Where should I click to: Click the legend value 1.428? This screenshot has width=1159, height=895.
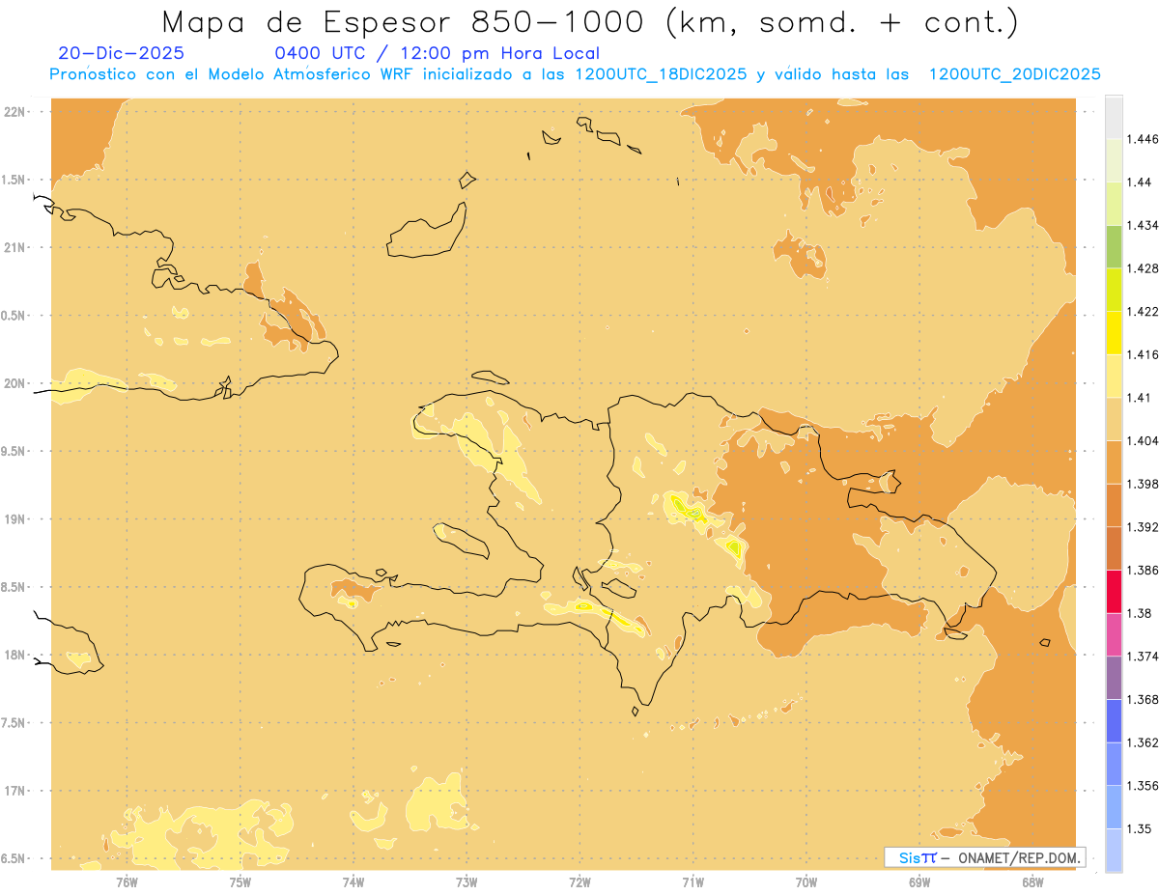click(1143, 268)
